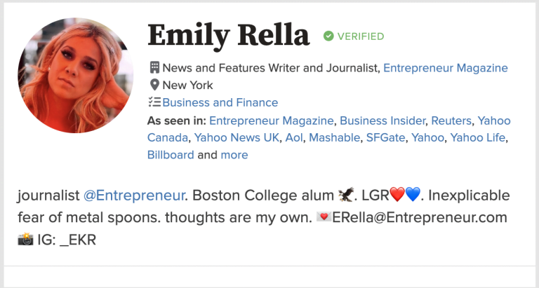
Task: Click the checklist icon before Business and Finance
Action: click(x=154, y=102)
